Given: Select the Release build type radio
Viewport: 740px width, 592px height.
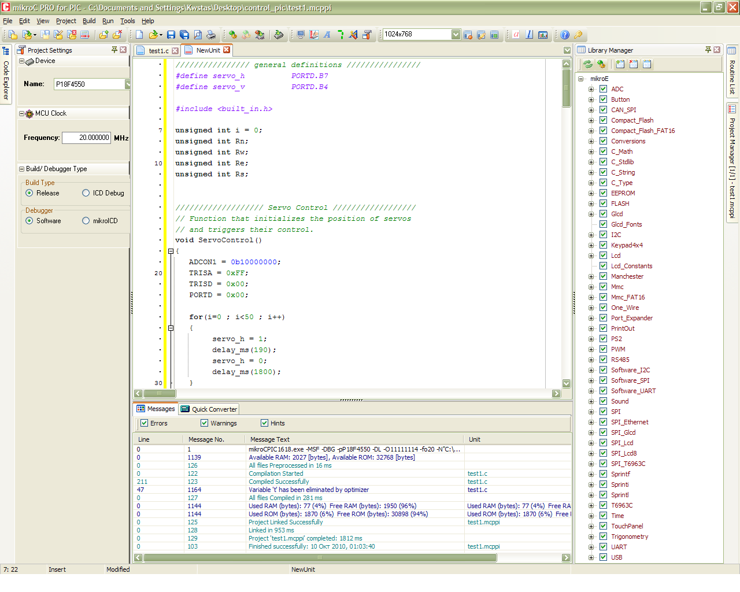Looking at the screenshot, I should click(x=29, y=193).
